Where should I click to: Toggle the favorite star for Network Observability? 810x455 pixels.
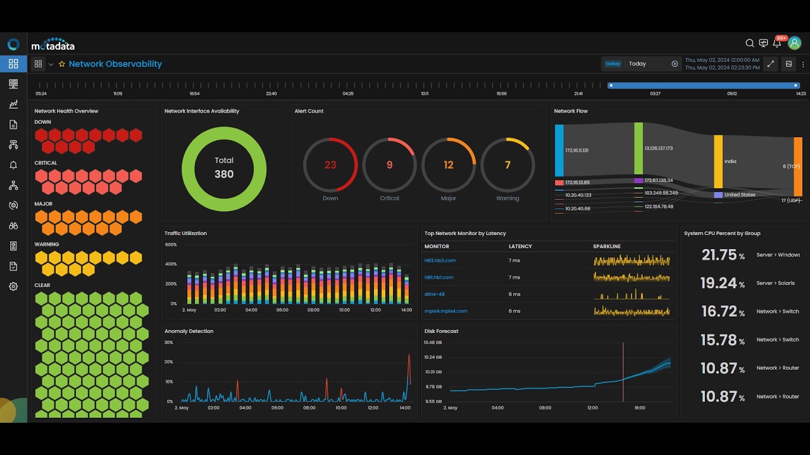click(62, 64)
